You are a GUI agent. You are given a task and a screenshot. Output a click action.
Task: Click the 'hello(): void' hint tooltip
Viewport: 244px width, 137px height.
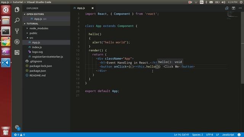pyautogui.click(x=170, y=62)
